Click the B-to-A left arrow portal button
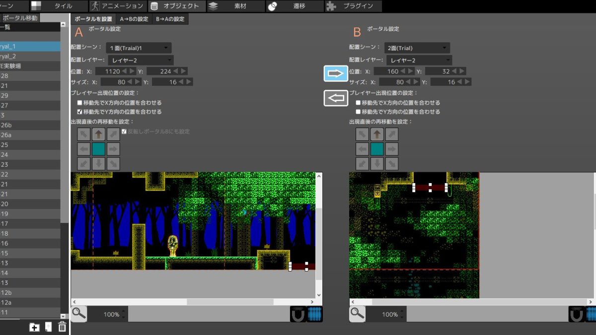Screen dimensions: 596x335 click(336, 98)
